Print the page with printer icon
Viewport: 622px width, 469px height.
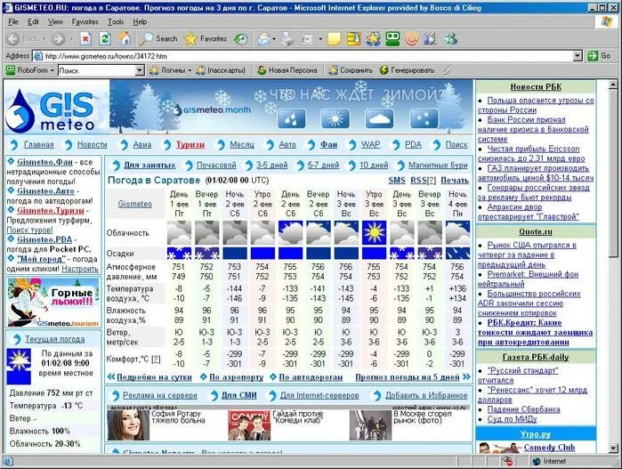click(288, 39)
